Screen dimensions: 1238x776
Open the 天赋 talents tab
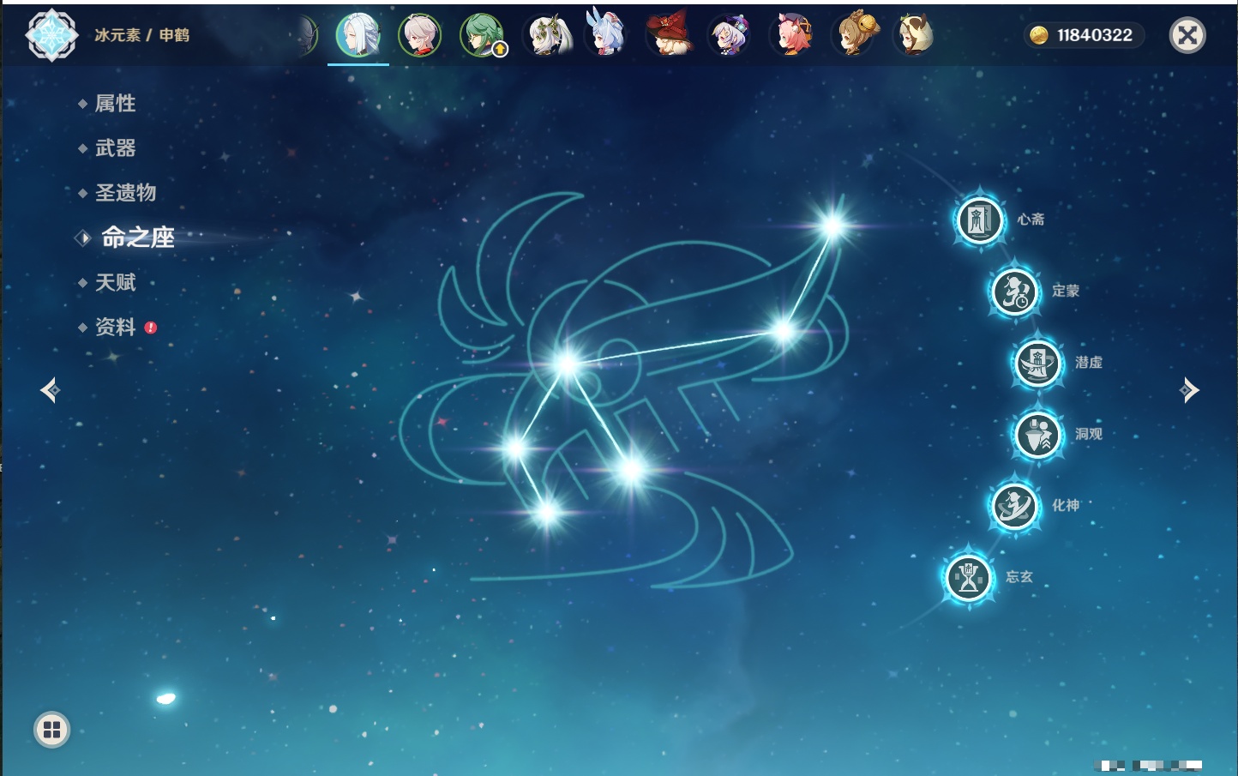115,282
